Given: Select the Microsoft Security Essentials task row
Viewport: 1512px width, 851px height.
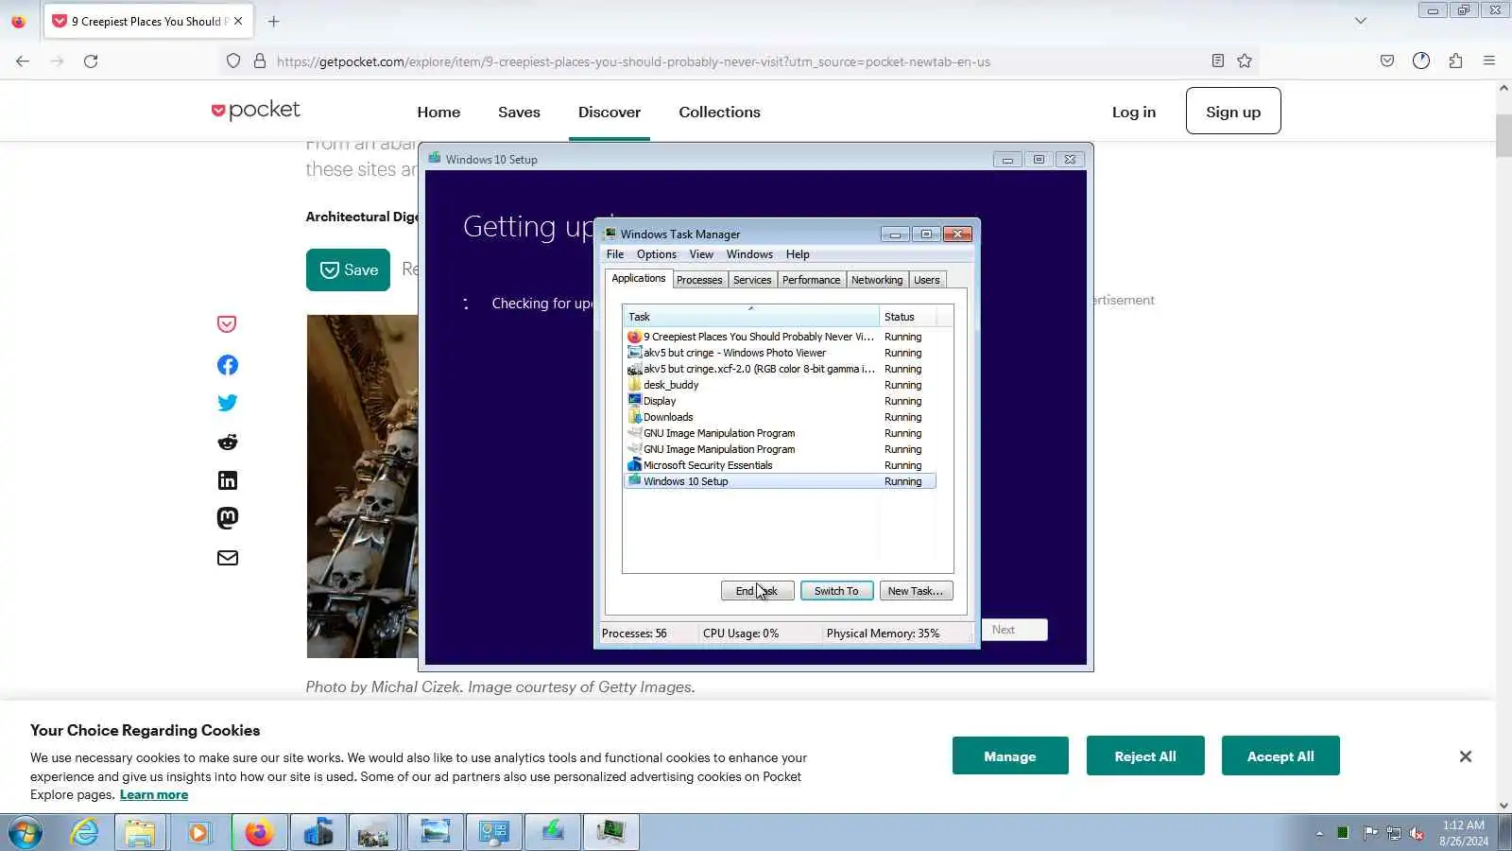Looking at the screenshot, I should pos(780,465).
